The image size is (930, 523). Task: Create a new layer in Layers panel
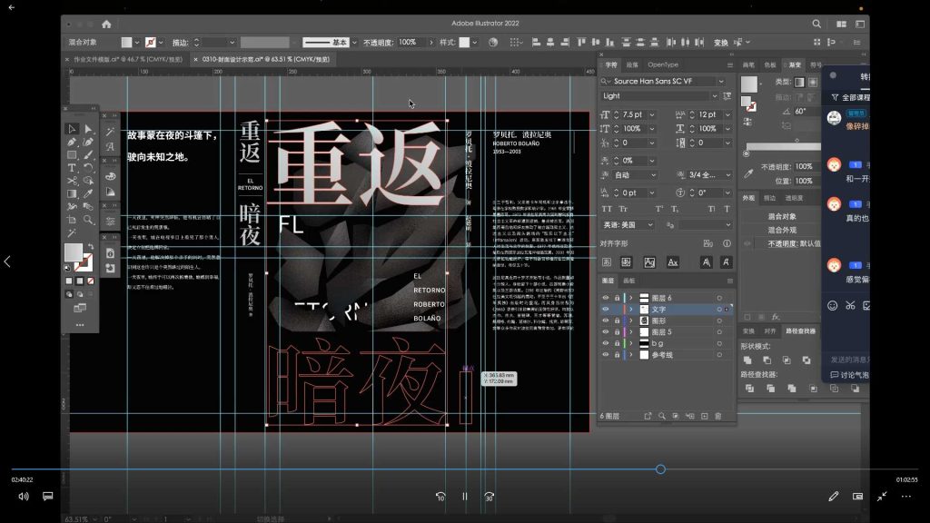tap(705, 415)
